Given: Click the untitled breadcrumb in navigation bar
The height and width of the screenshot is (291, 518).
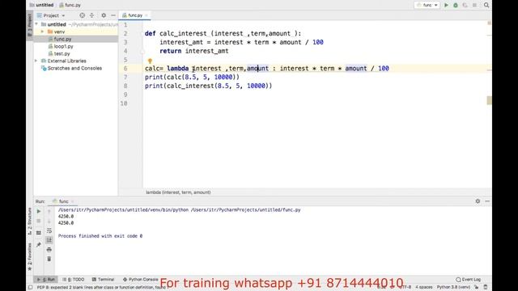Looking at the screenshot, I should [x=41, y=5].
